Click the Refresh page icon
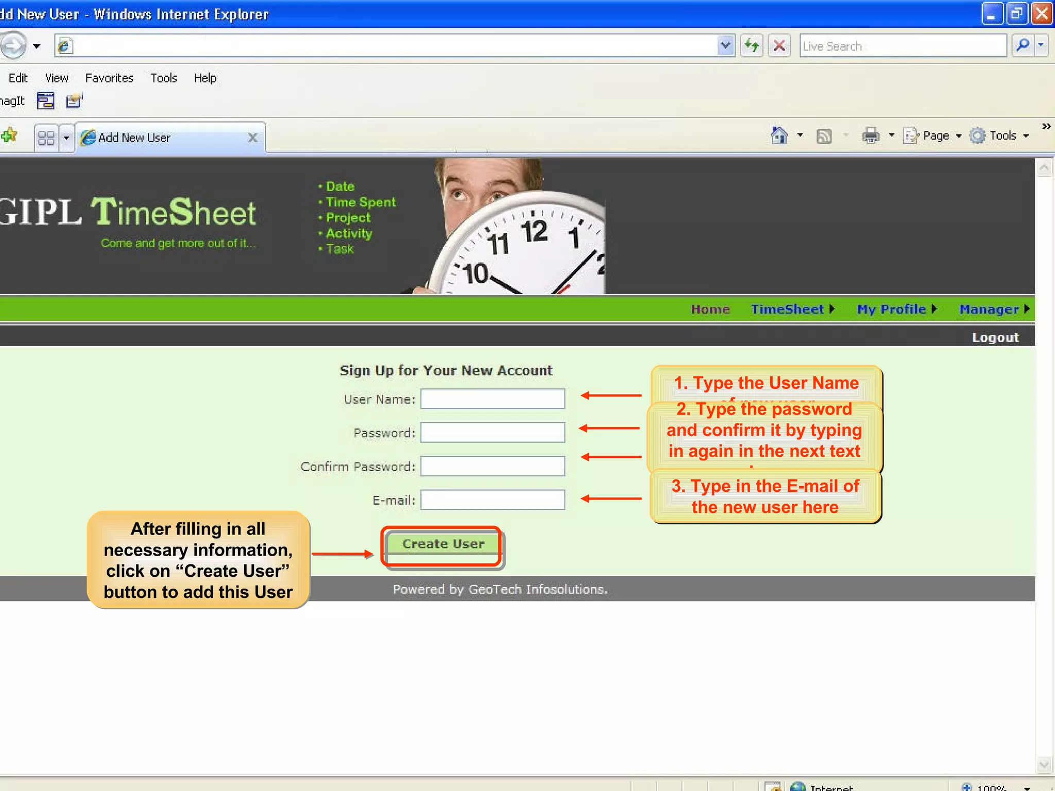This screenshot has height=791, width=1055. click(x=752, y=46)
